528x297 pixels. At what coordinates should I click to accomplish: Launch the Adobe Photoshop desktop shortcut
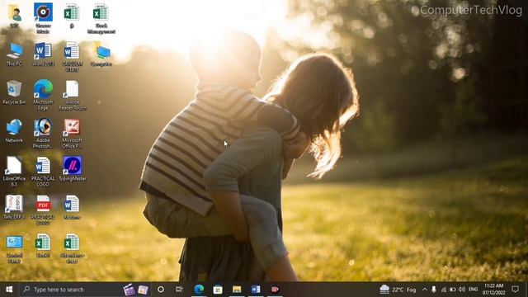(43, 134)
